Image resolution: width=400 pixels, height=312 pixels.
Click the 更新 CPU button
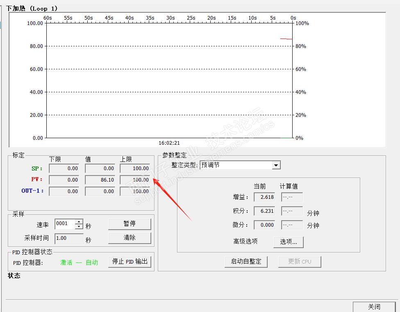click(x=300, y=262)
